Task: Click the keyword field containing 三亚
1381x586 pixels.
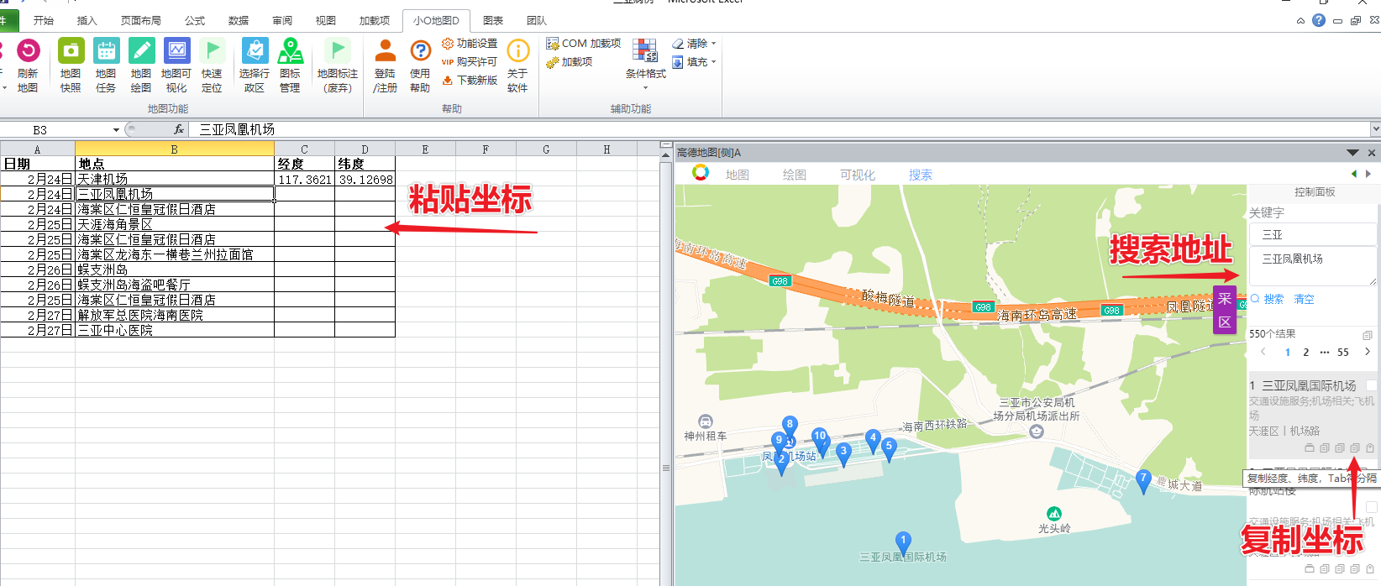Action: pyautogui.click(x=1313, y=234)
